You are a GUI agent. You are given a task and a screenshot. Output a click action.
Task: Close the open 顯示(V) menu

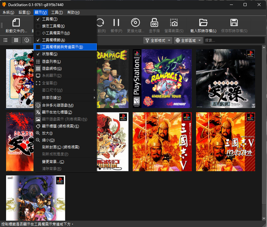coord(41,12)
